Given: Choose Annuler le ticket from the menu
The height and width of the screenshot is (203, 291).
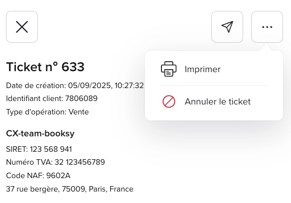Looking at the screenshot, I should (218, 101).
